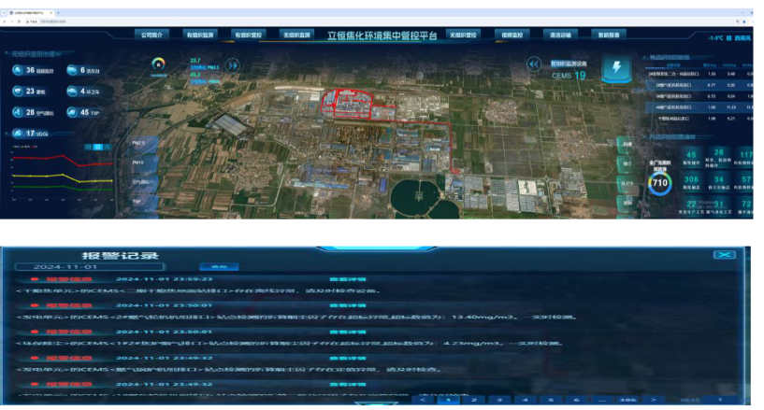Collapse left panel with double right arrow
The image size is (764, 410).
(x=233, y=65)
